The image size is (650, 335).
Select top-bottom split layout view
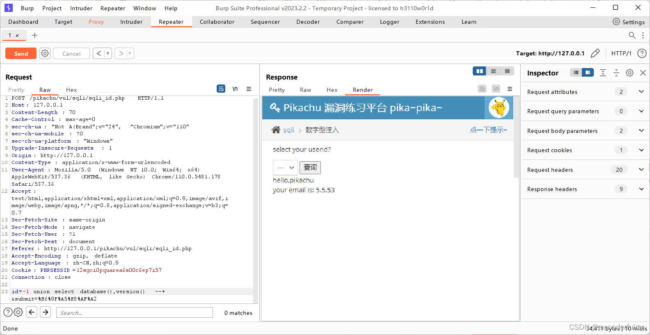coord(493,71)
